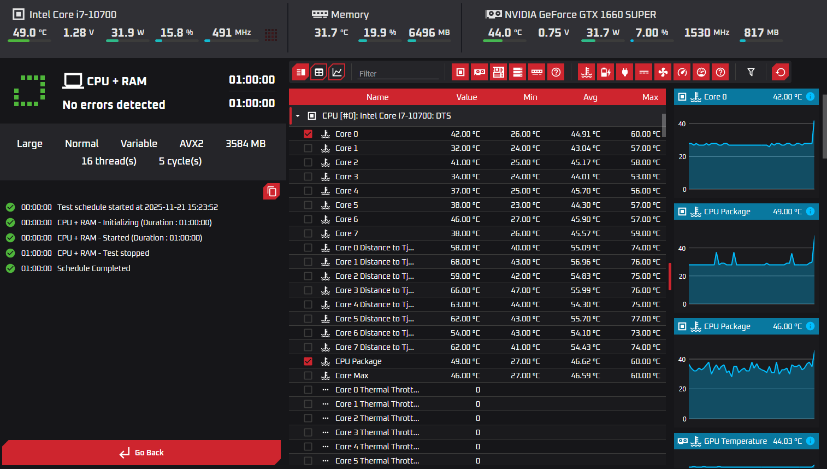Click the GPU Temperature graph header
Screen dimensions: 827x469
(x=746, y=441)
